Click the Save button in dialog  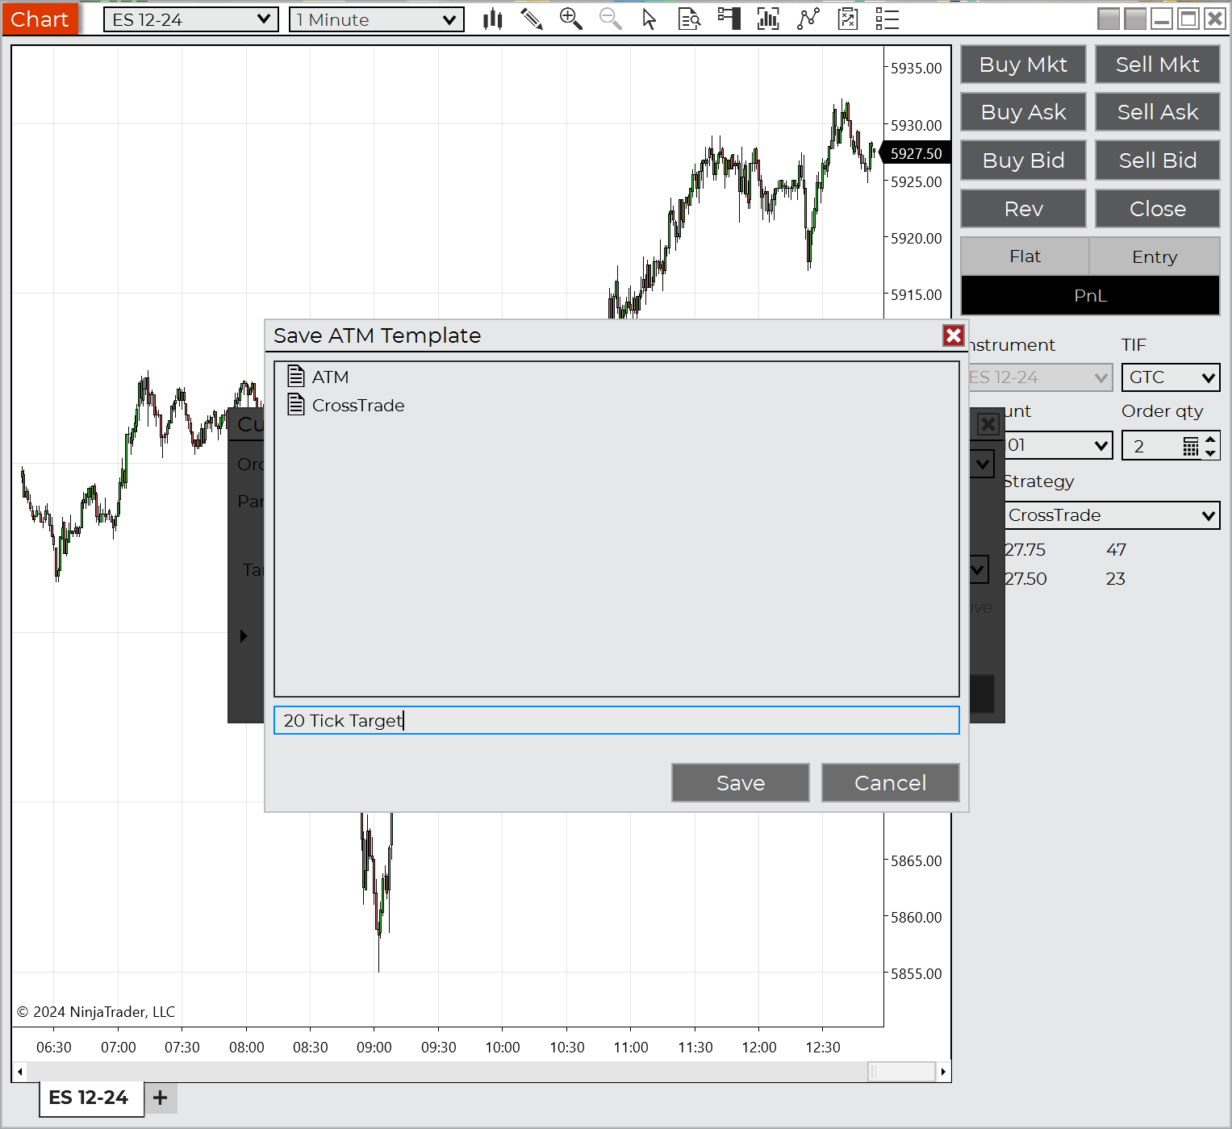click(740, 783)
